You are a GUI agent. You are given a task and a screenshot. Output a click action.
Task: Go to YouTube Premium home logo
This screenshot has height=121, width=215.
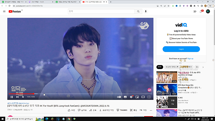(15, 11)
